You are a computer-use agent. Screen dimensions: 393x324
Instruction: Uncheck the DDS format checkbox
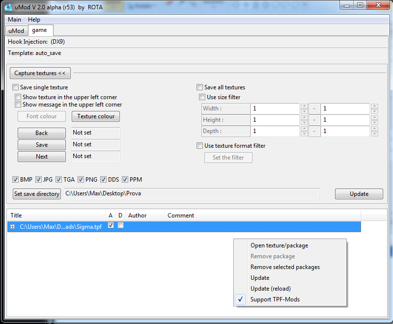click(x=104, y=180)
